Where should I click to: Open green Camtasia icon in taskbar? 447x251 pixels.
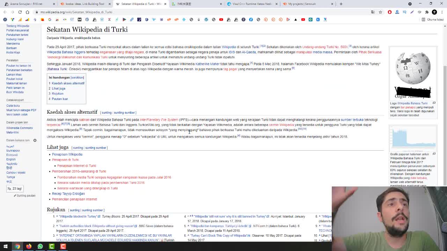tap(52, 246)
